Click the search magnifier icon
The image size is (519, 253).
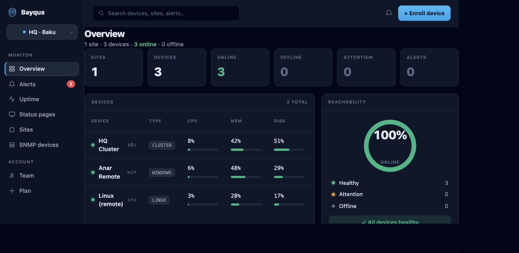click(x=101, y=13)
